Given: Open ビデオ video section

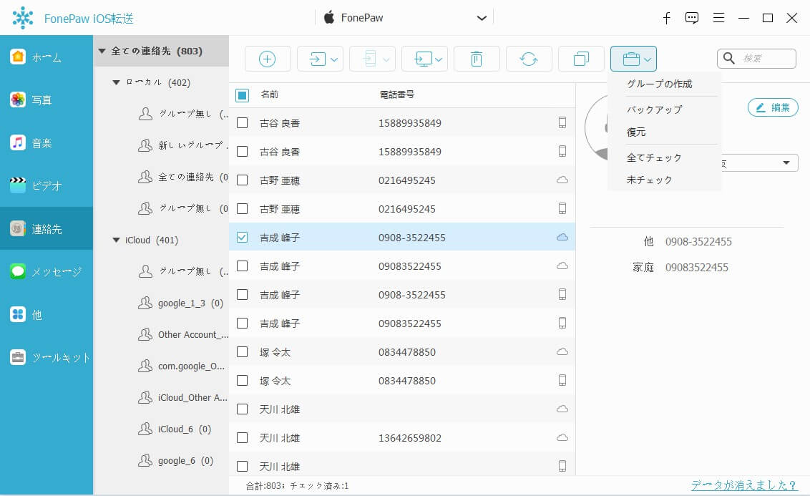Looking at the screenshot, I should [47, 185].
